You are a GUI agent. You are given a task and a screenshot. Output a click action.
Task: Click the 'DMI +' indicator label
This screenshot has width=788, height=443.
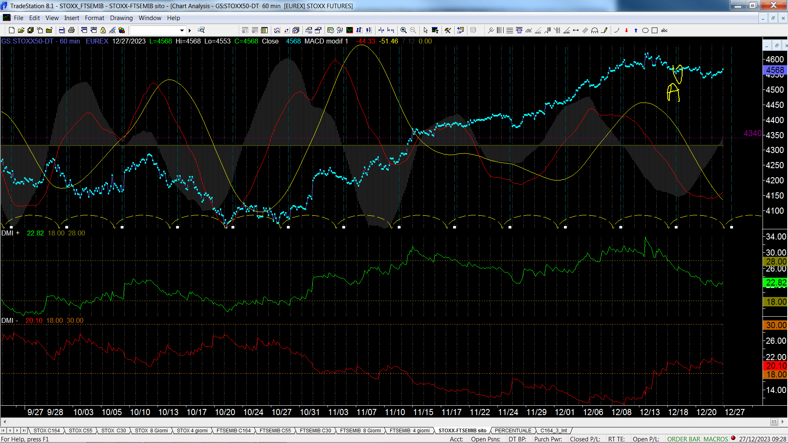(10, 233)
